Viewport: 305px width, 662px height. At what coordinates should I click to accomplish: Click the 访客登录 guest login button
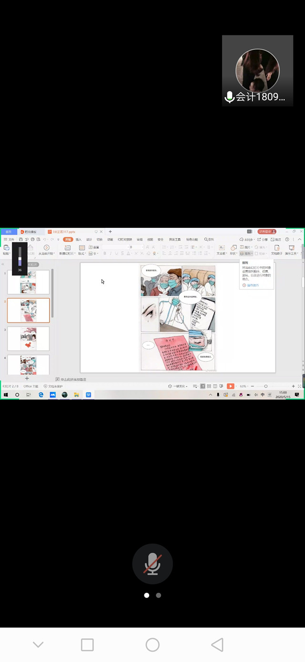coord(267,232)
